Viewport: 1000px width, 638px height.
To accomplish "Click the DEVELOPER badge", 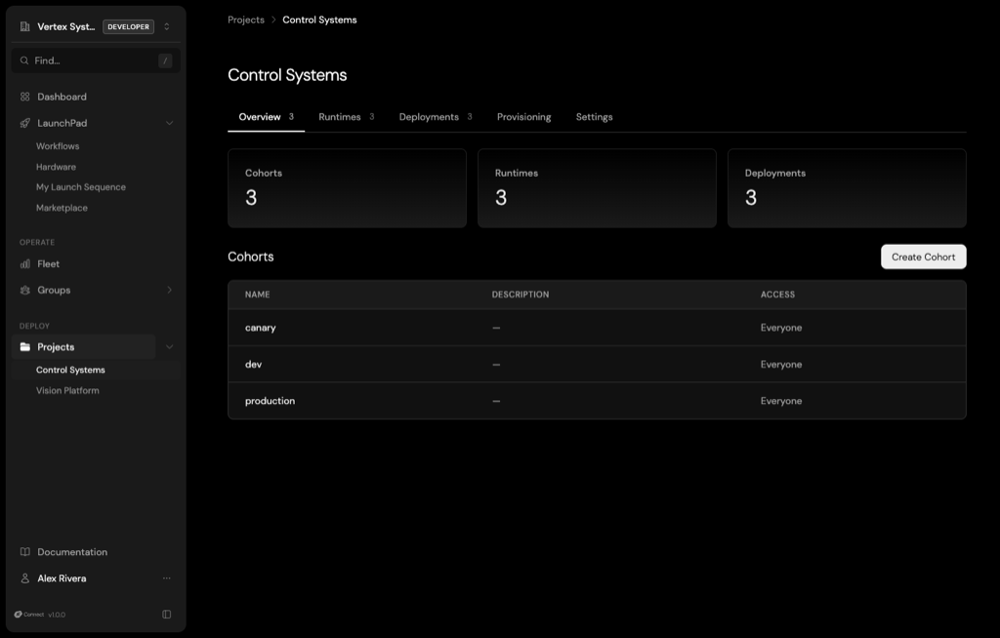I will (x=128, y=26).
